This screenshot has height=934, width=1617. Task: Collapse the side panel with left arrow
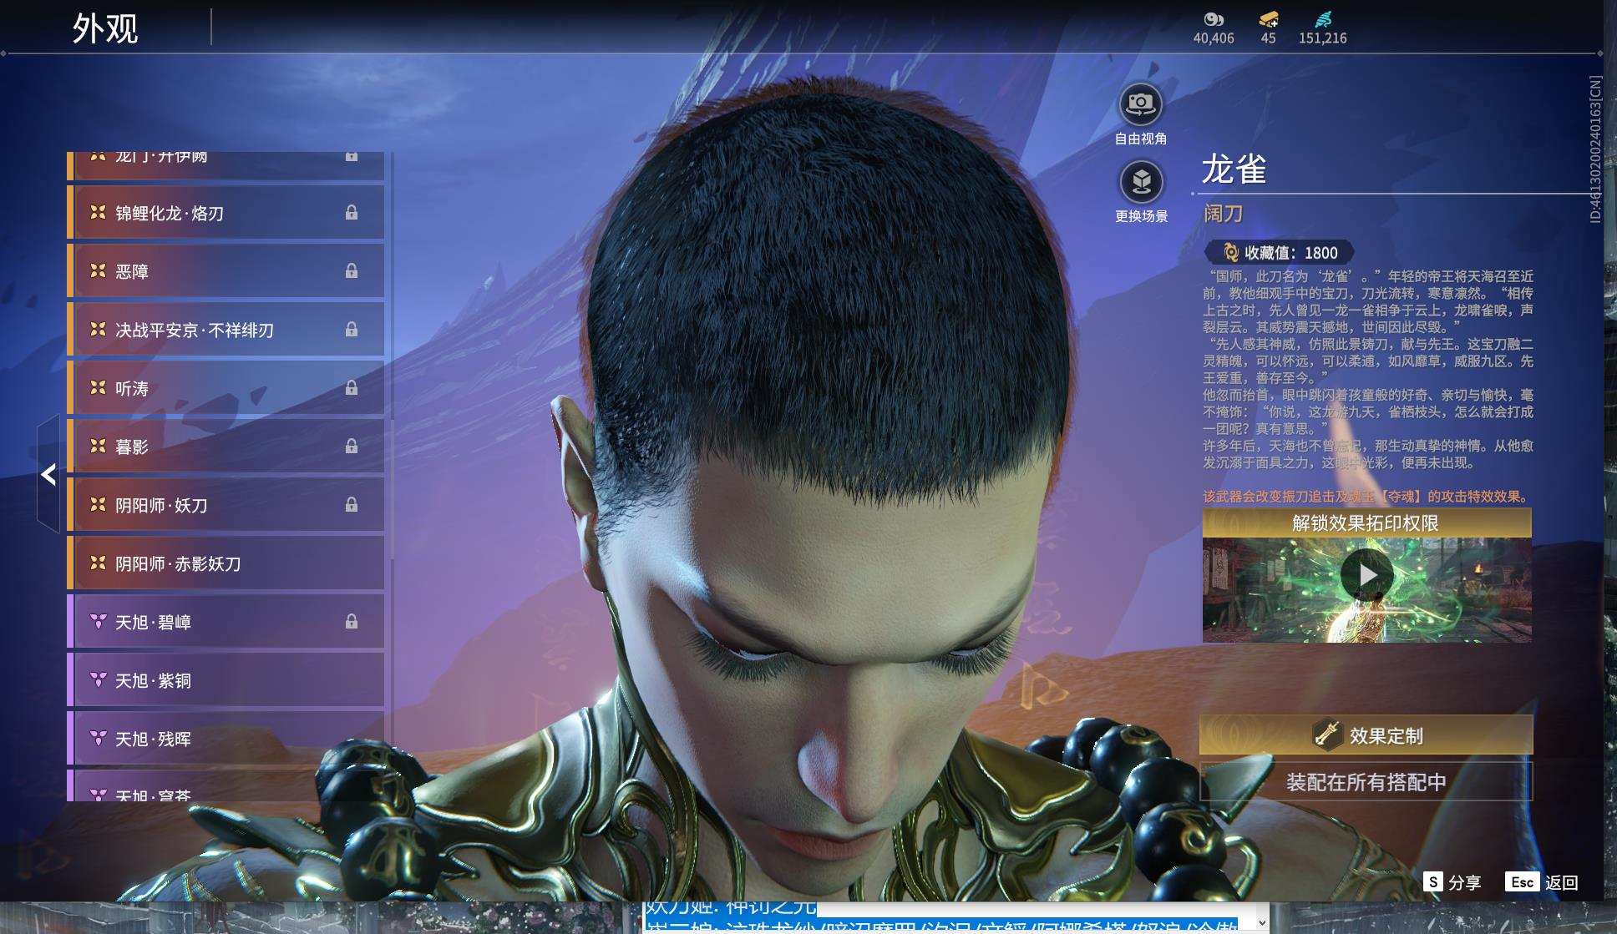pyautogui.click(x=48, y=474)
